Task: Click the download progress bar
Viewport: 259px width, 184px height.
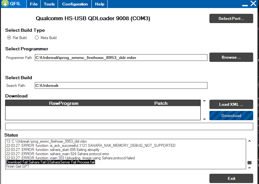Action: click(x=129, y=126)
